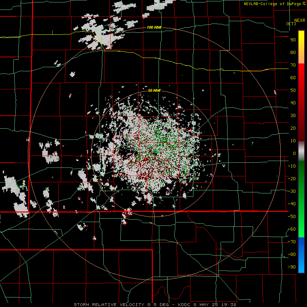Click the 50 NMI range ring label
This screenshot has height=307, width=307.
click(x=154, y=90)
